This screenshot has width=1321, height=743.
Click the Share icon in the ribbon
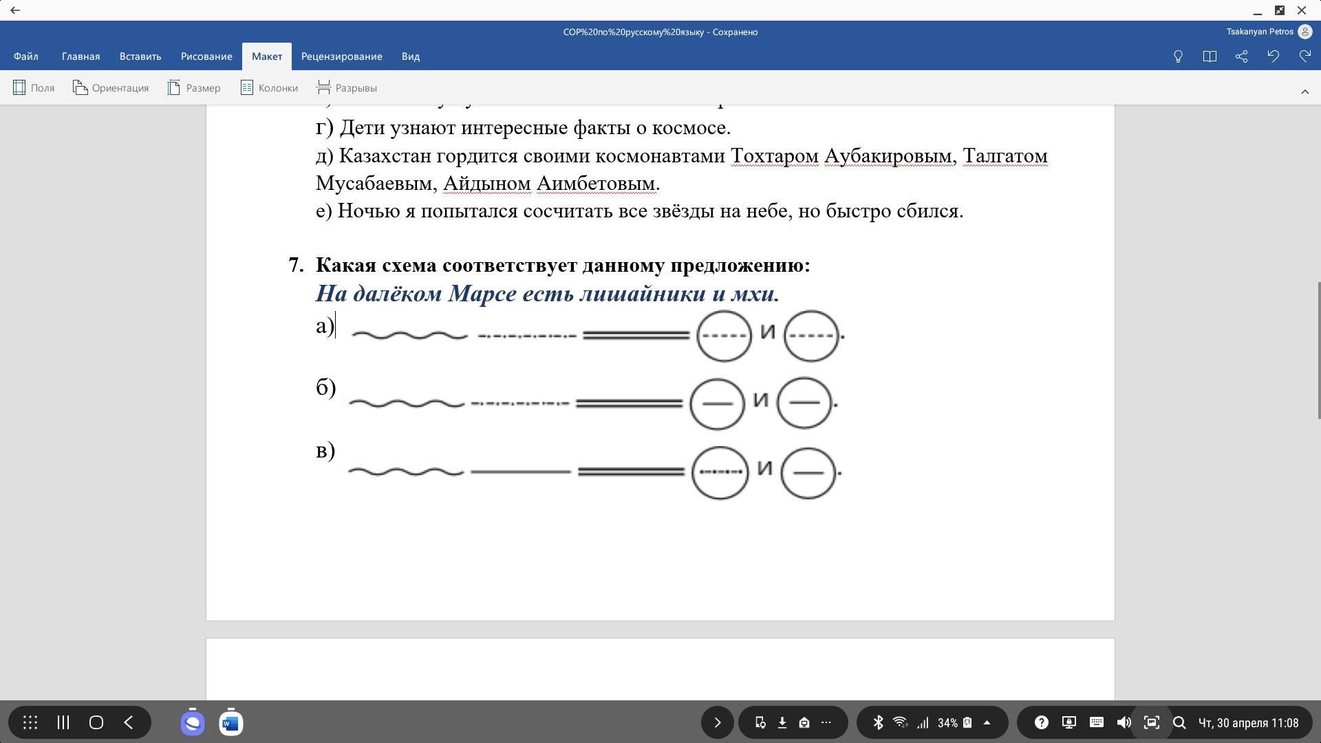coord(1241,56)
